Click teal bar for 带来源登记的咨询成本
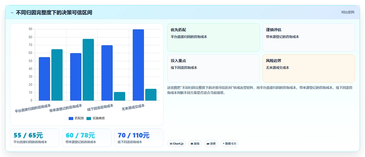 tap(88, 70)
